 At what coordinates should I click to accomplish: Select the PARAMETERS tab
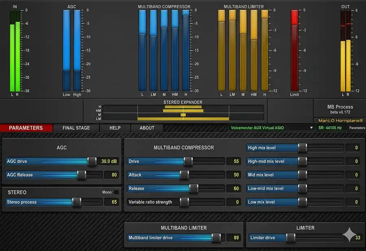(x=26, y=128)
